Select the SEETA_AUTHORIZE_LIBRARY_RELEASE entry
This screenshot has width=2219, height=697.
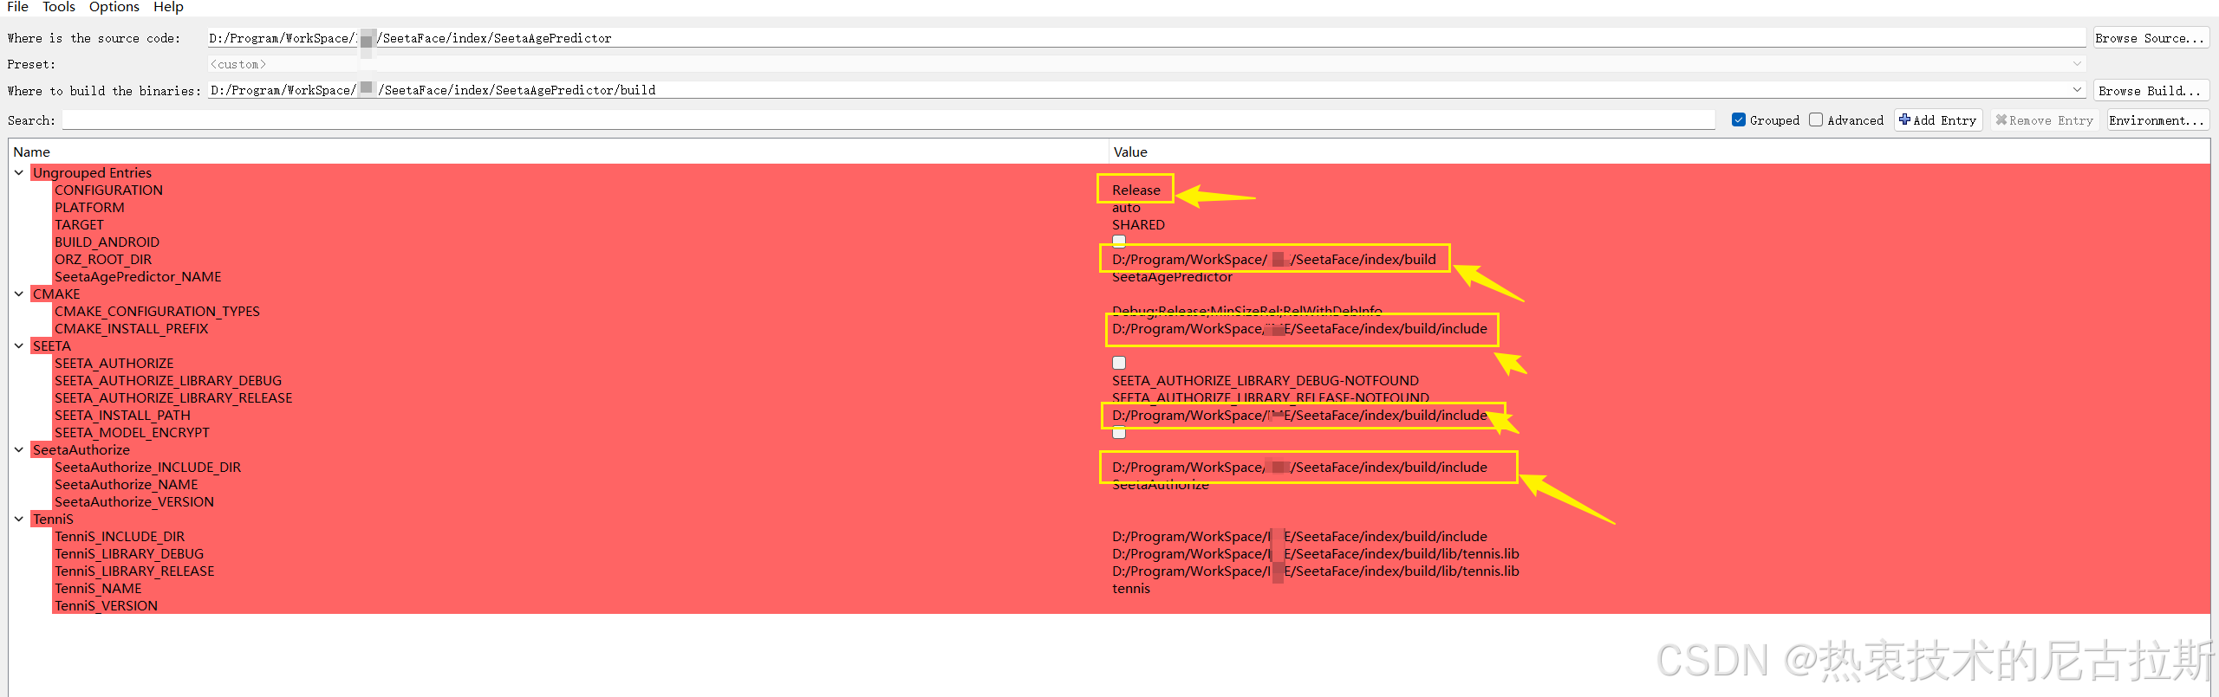(173, 397)
